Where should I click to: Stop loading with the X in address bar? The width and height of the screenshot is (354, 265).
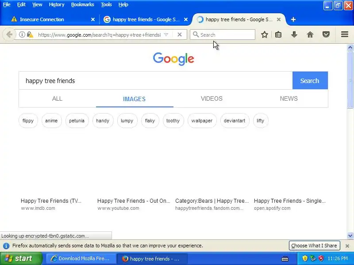pyautogui.click(x=180, y=34)
